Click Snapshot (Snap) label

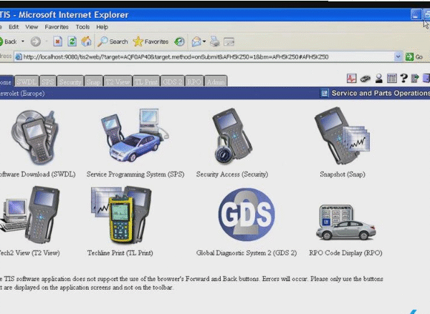click(343, 175)
